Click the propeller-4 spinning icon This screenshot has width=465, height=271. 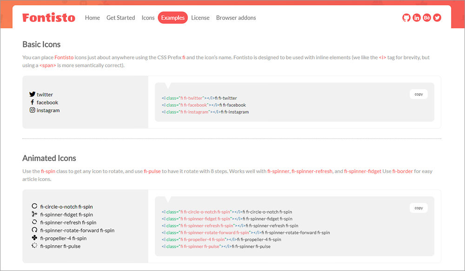tap(34, 238)
